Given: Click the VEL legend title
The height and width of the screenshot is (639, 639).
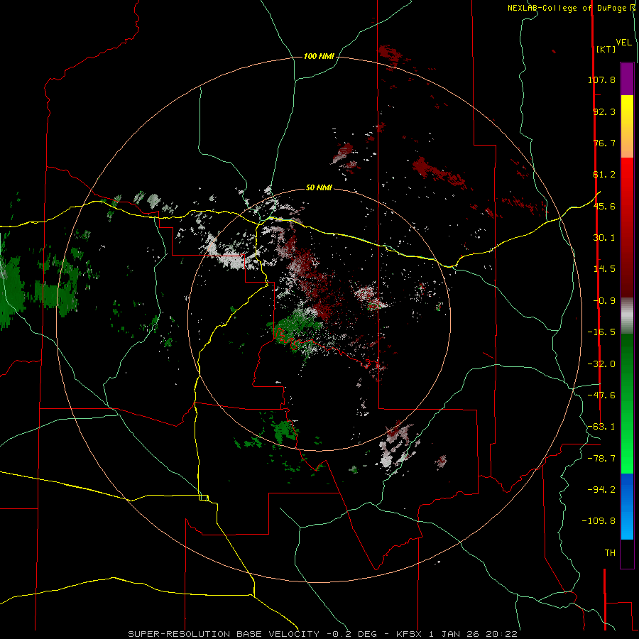Looking at the screenshot, I should [623, 43].
